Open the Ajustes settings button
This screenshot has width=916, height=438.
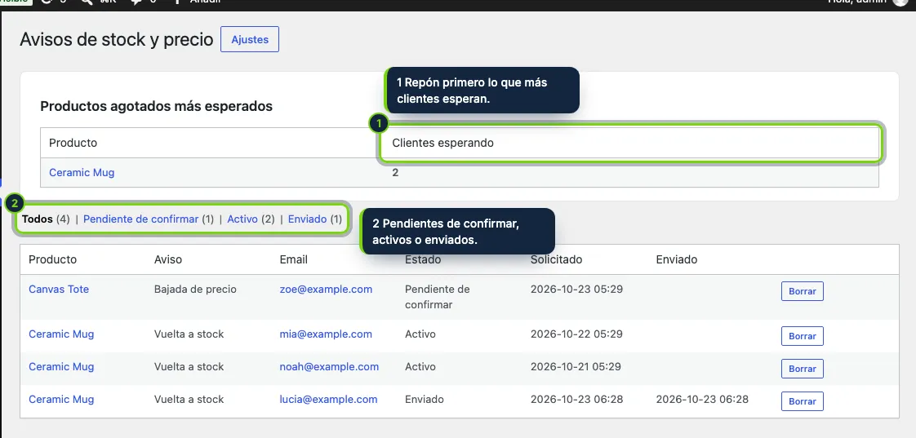click(250, 39)
